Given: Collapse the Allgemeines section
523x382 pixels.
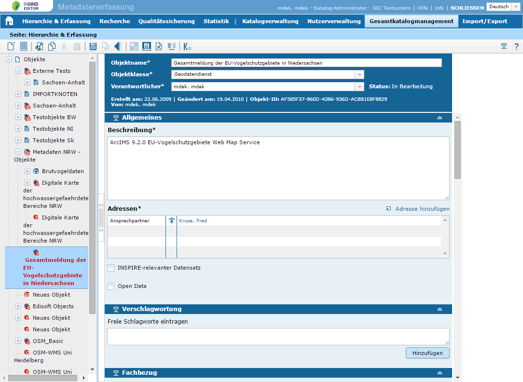Looking at the screenshot, I should point(440,118).
